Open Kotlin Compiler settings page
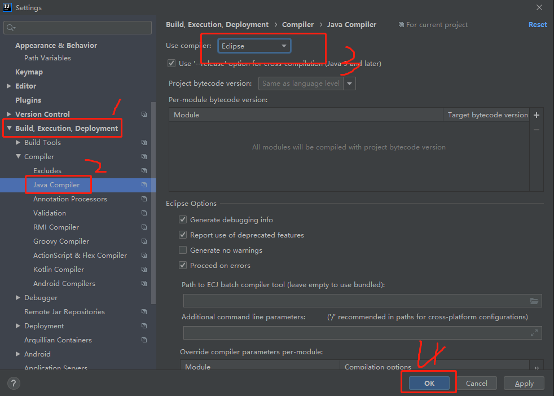This screenshot has width=554, height=396. [x=59, y=270]
